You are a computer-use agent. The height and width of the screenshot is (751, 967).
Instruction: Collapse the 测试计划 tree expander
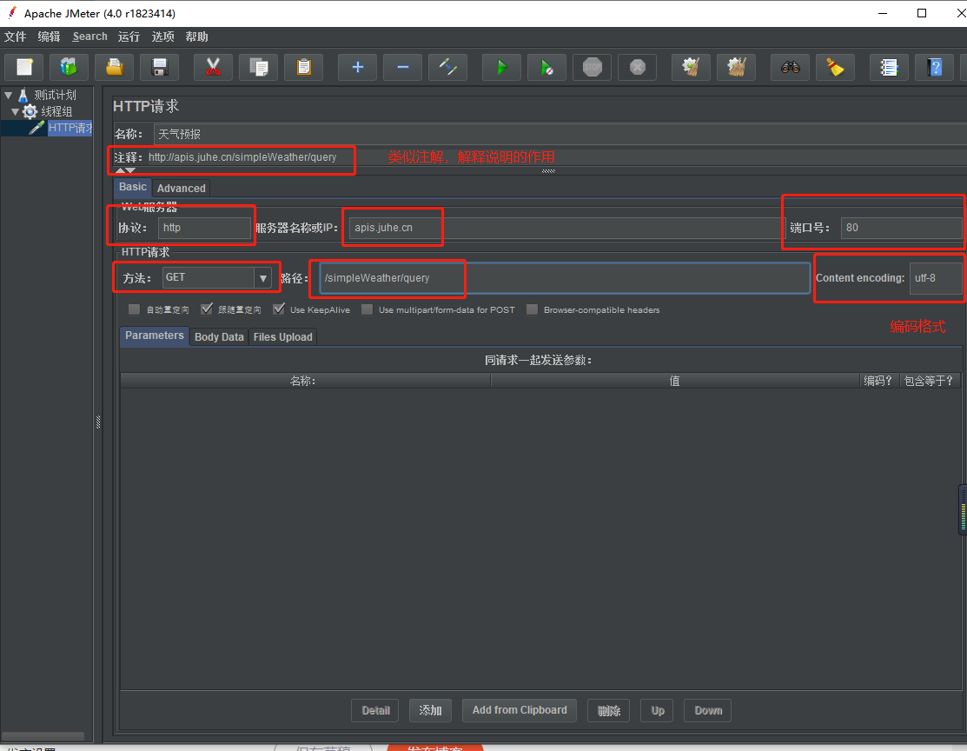(x=8, y=95)
